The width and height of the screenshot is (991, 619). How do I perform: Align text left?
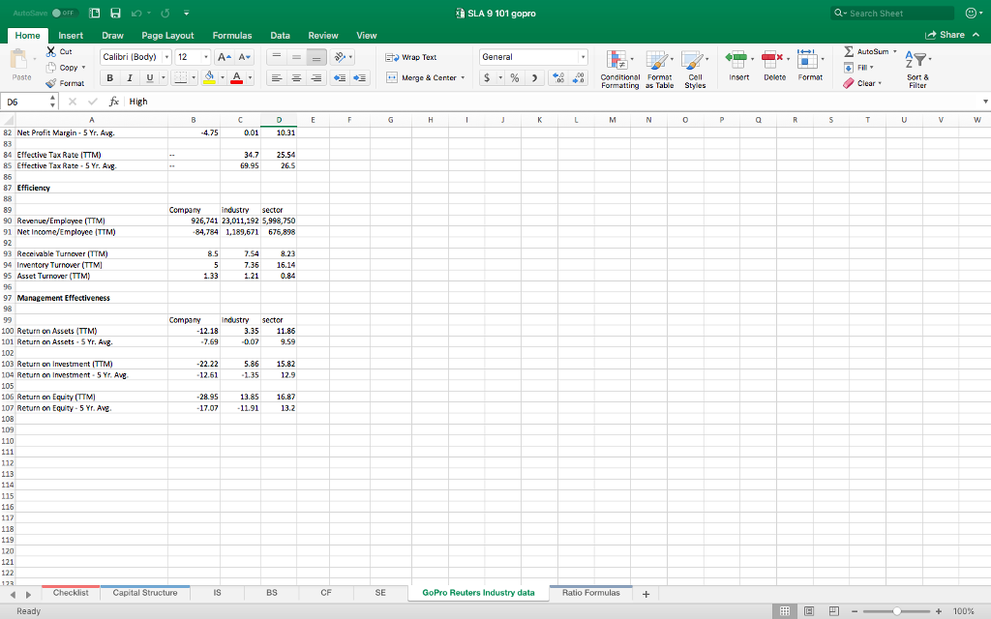(x=276, y=77)
